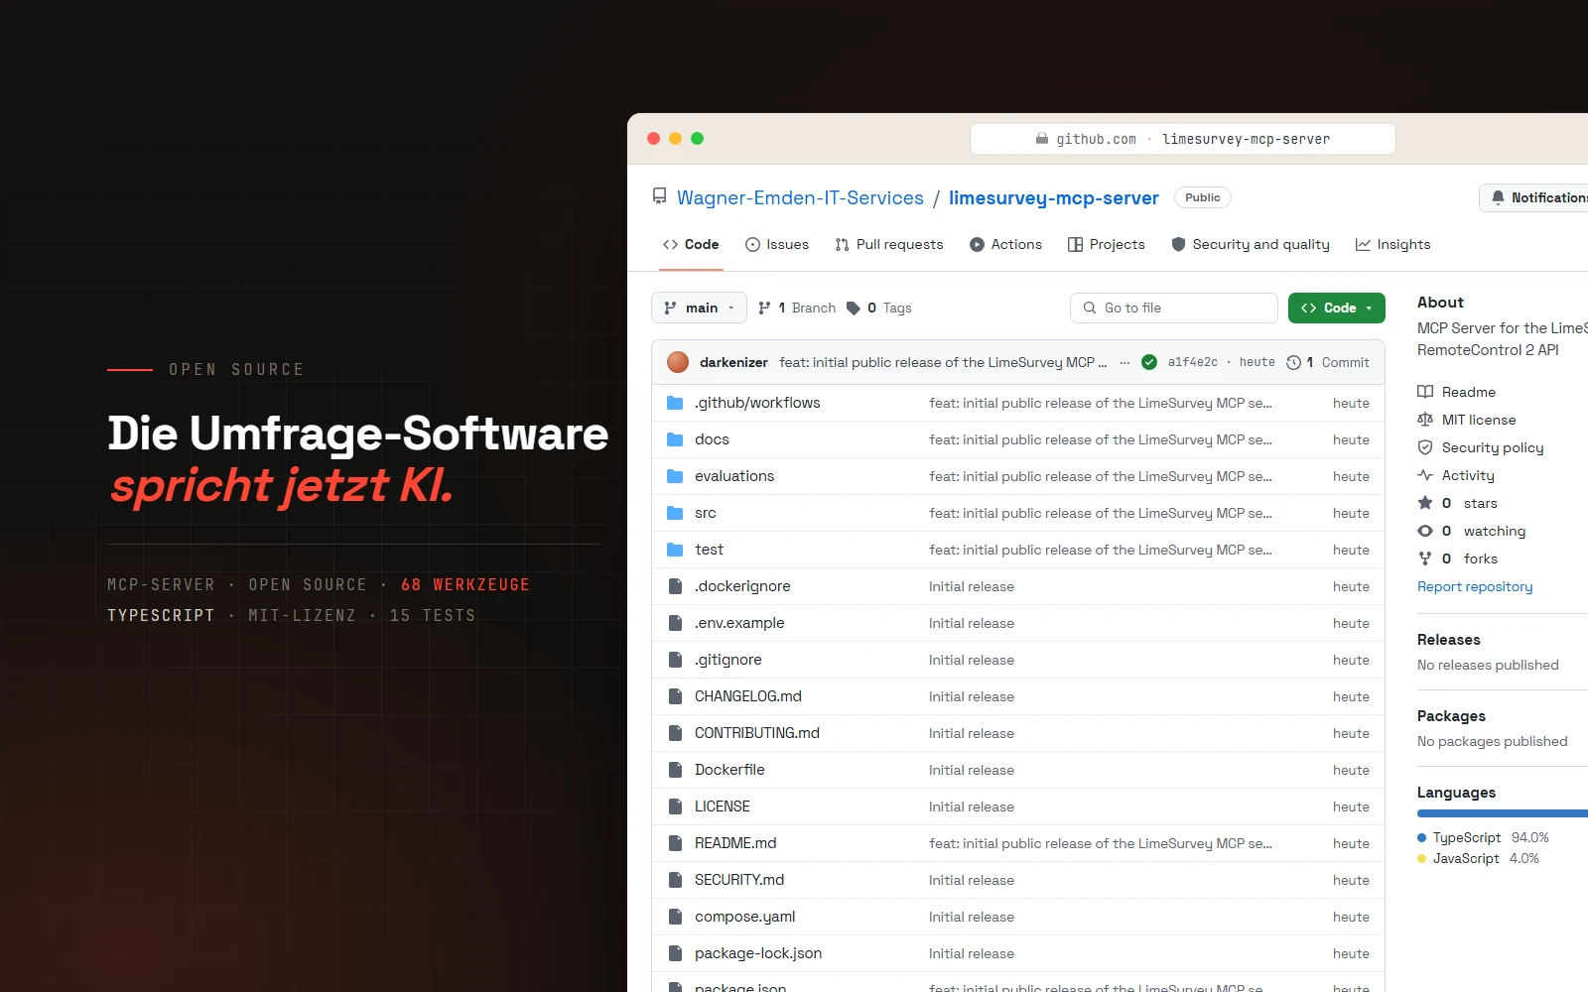Open CONTRIBUTING.md file
This screenshot has width=1588, height=992.
(757, 733)
